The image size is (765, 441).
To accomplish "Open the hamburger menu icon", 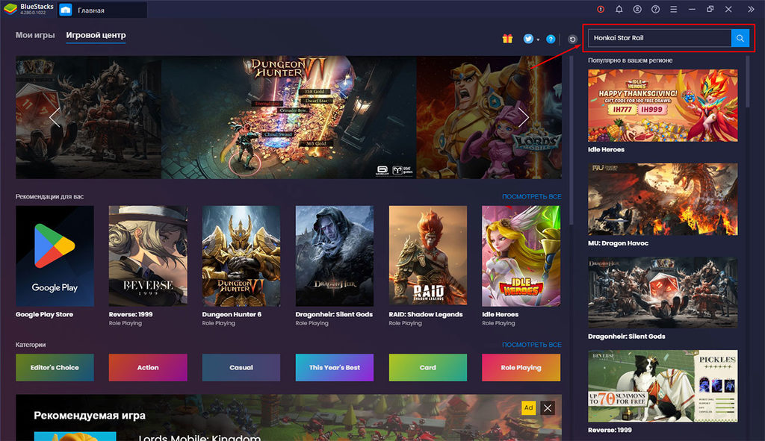I will 673,9.
